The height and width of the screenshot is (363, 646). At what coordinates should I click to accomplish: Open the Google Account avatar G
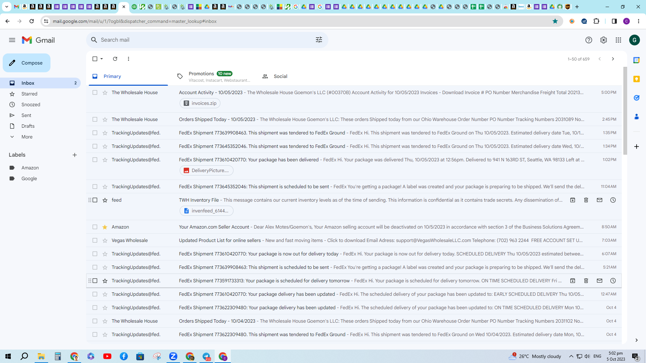tap(635, 40)
